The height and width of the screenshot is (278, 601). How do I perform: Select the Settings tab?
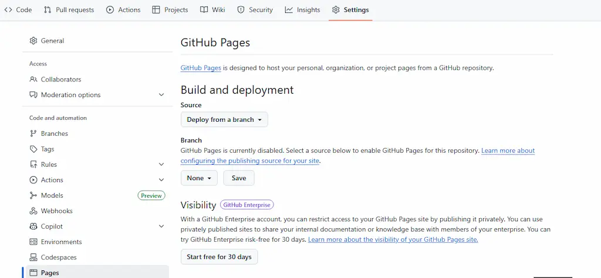351,10
